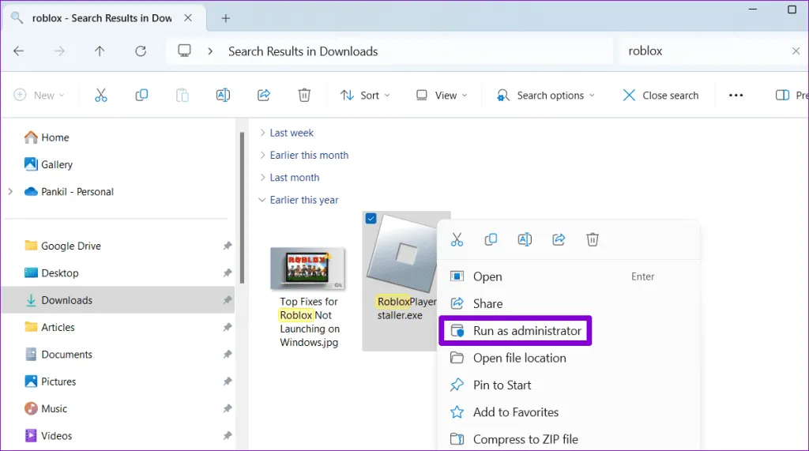Select Run as administrator
809x451 pixels.
[x=526, y=331]
